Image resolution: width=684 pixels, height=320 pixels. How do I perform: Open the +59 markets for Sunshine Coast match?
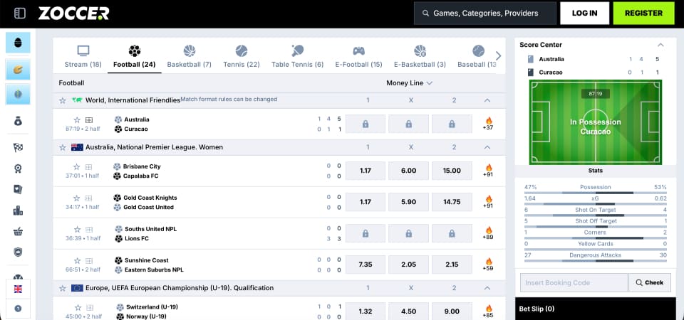(488, 265)
